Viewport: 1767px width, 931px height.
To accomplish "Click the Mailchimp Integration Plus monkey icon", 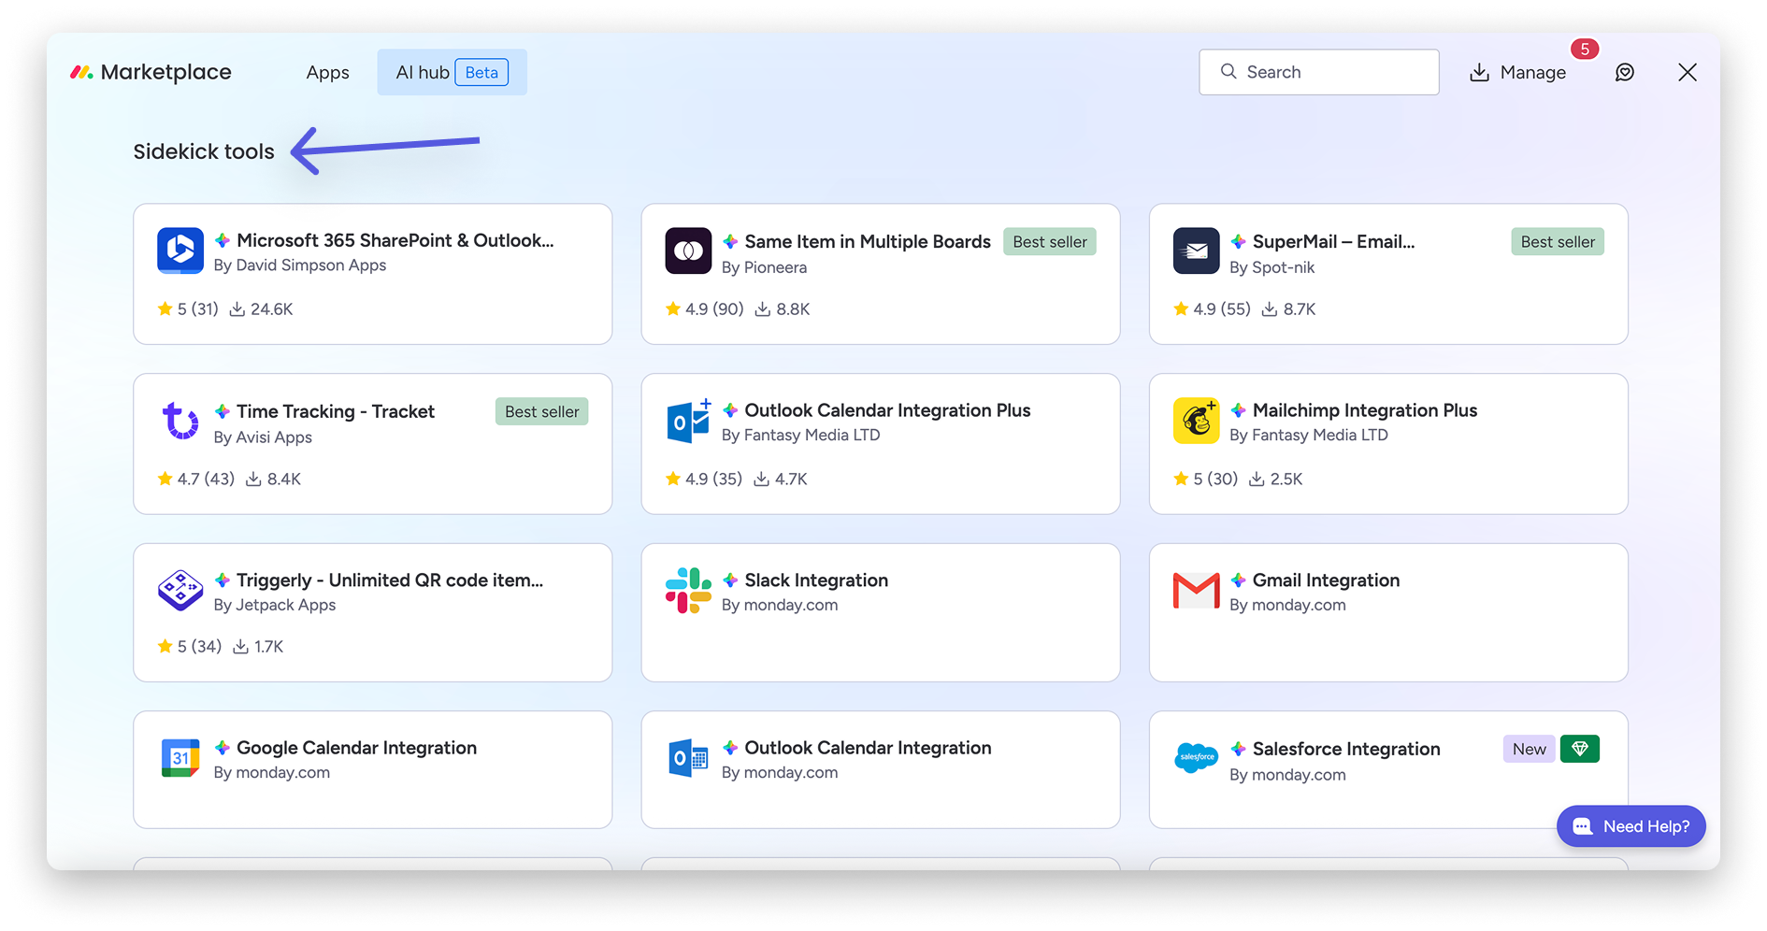I will point(1197,421).
